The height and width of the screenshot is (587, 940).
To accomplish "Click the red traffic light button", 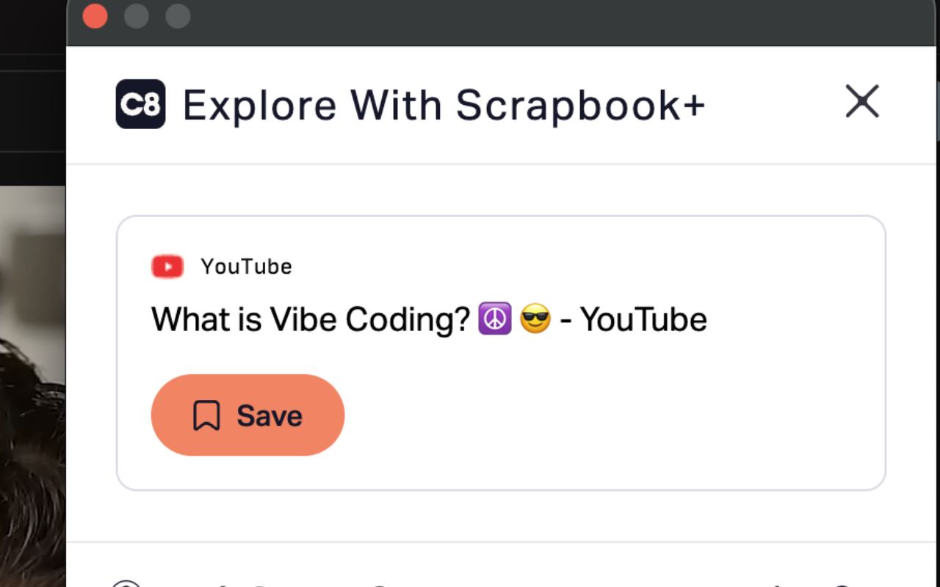I will pos(95,15).
